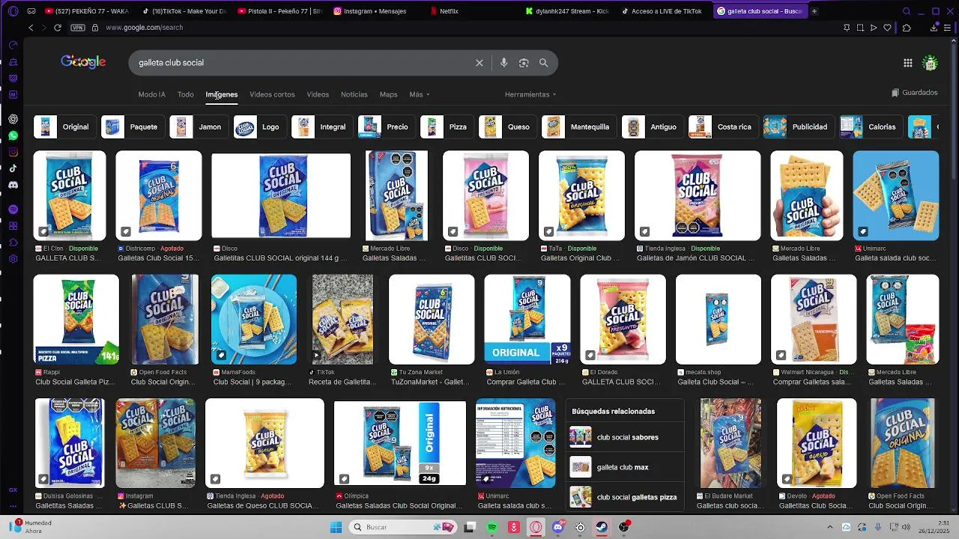Click the heart bookmark icon in address bar
This screenshot has width=959, height=539.
coord(887,28)
